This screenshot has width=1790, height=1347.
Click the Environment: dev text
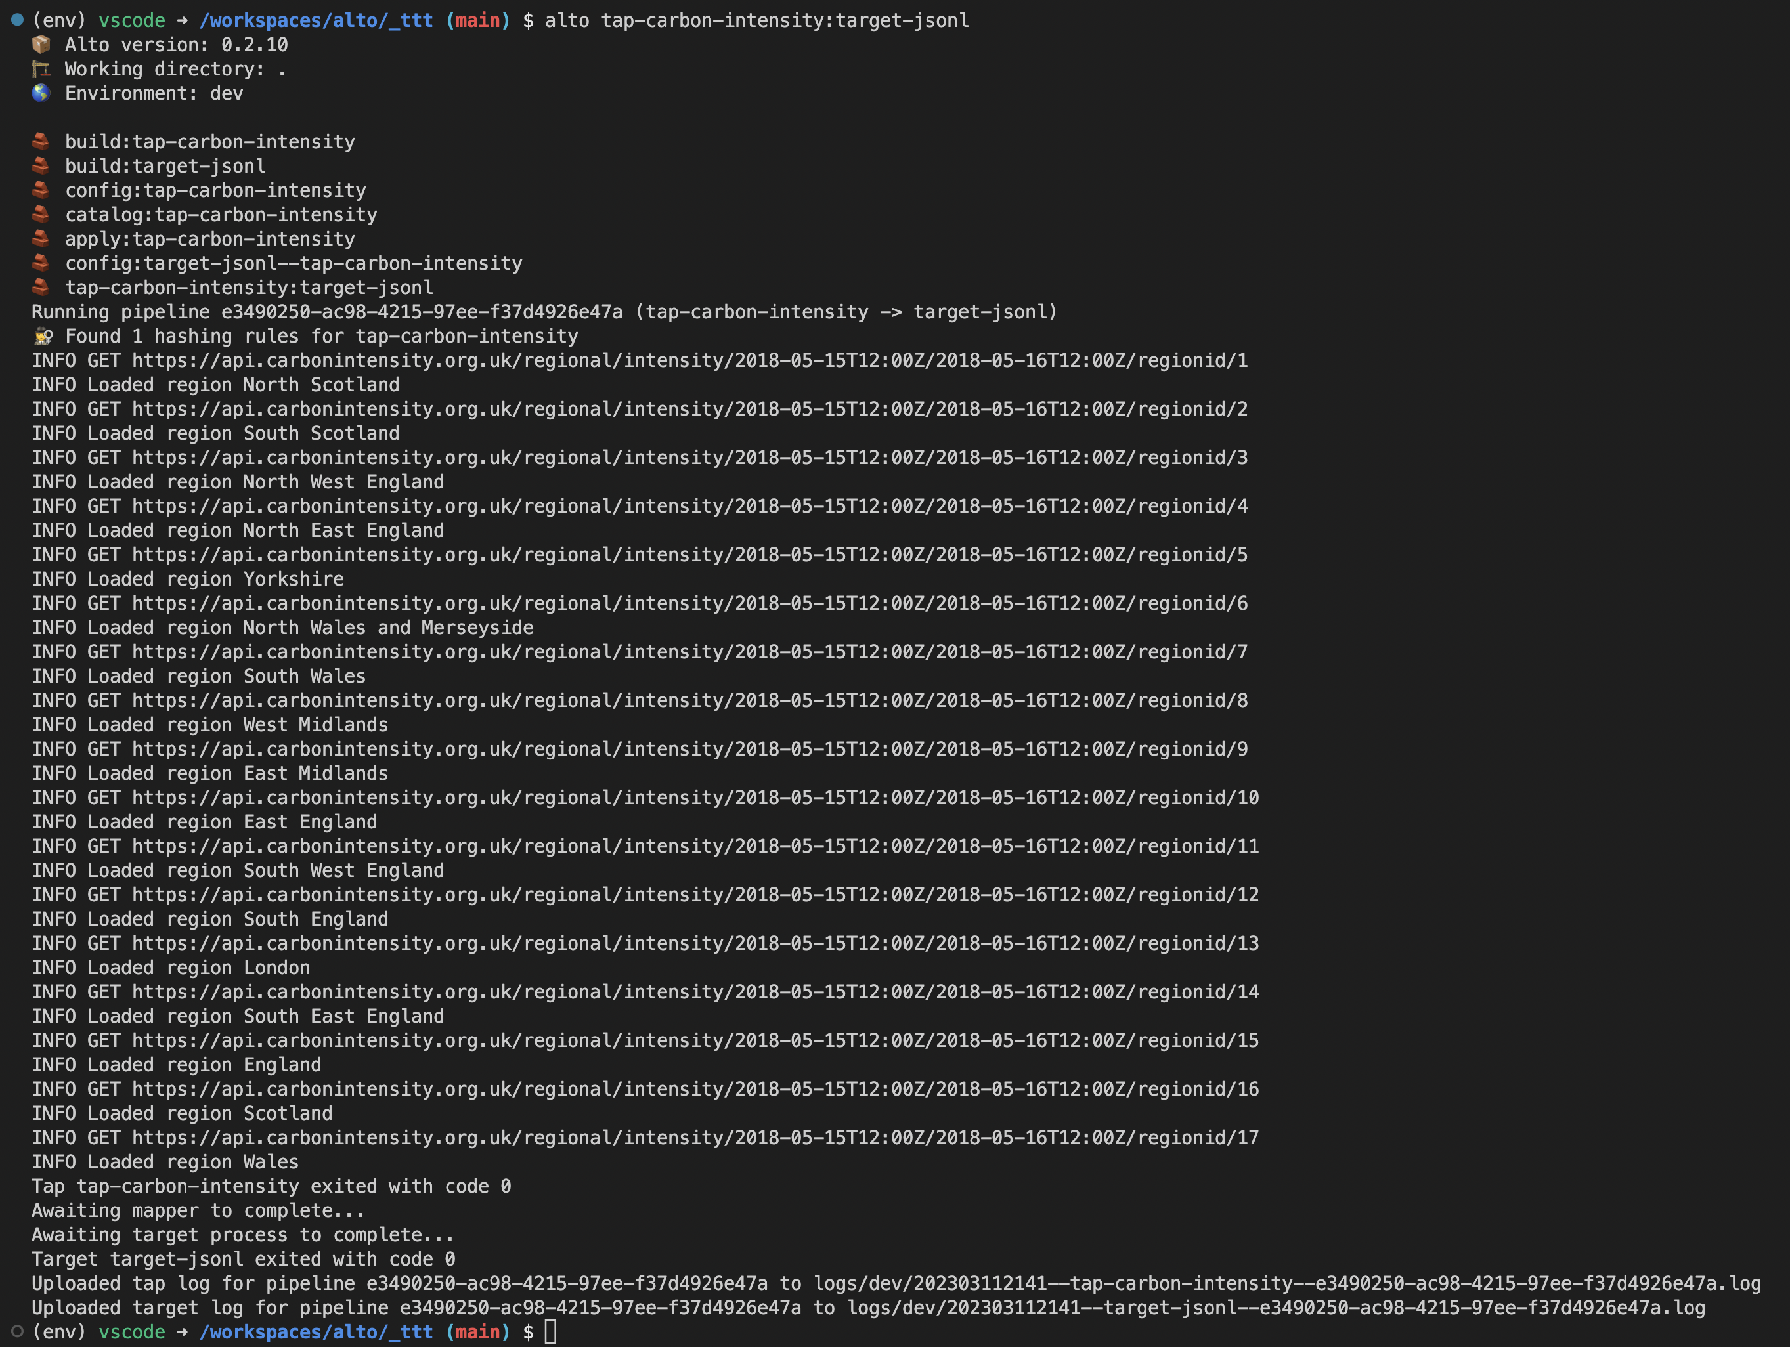154,93
